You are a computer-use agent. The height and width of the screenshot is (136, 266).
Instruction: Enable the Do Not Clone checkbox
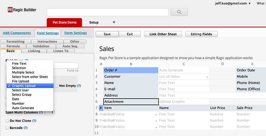(x=7, y=121)
